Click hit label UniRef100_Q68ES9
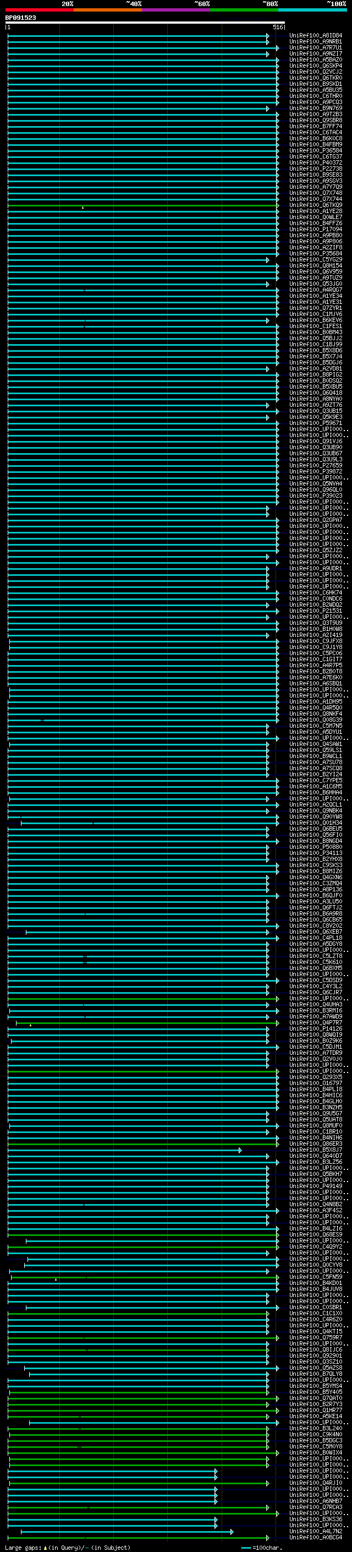 (x=315, y=1234)
